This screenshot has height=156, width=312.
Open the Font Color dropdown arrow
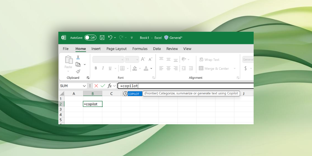pyautogui.click(x=151, y=68)
